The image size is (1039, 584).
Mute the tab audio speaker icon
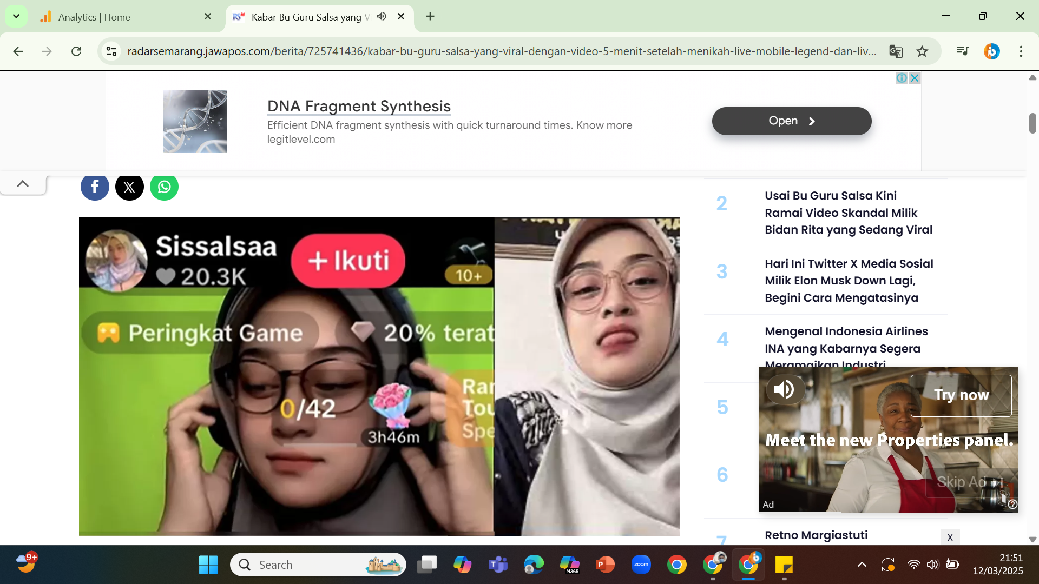(x=382, y=16)
